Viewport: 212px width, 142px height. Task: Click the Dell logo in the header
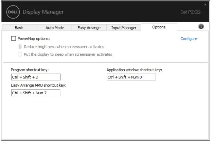pyautogui.click(x=13, y=12)
